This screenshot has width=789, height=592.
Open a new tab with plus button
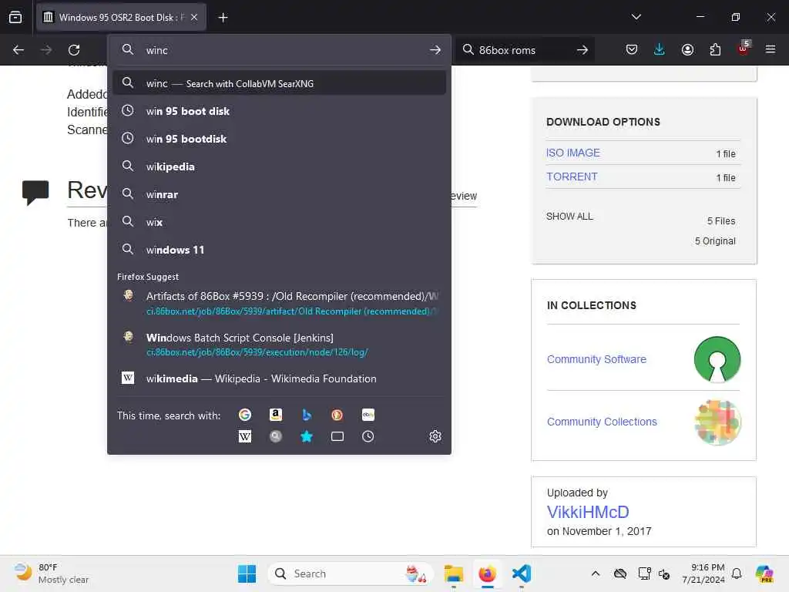coord(223,18)
